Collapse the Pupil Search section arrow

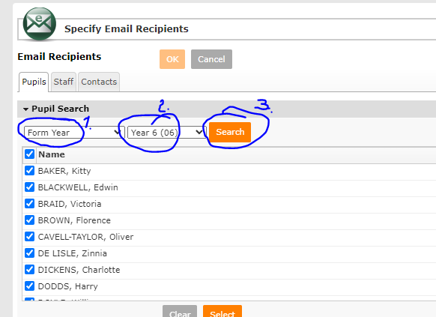point(26,109)
